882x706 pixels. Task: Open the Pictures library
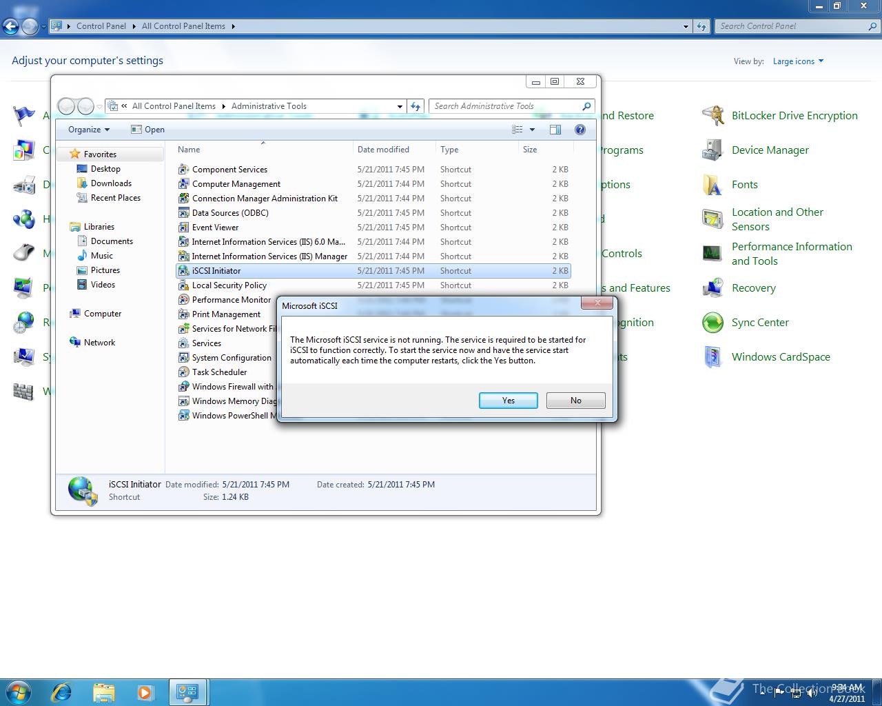click(x=105, y=270)
